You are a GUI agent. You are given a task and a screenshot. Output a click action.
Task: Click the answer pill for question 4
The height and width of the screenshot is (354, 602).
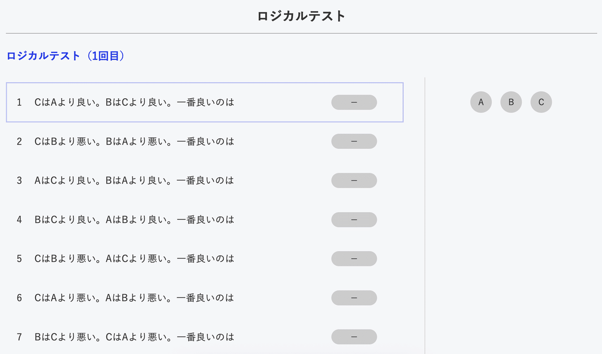pos(354,220)
